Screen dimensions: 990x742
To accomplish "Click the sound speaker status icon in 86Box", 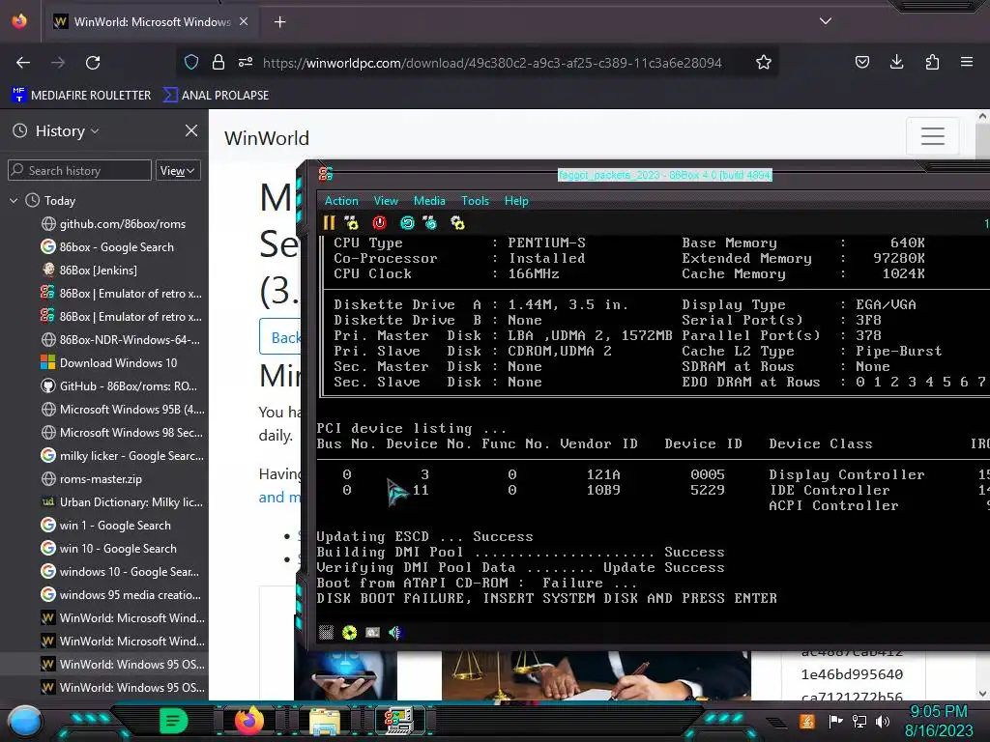I will (395, 632).
